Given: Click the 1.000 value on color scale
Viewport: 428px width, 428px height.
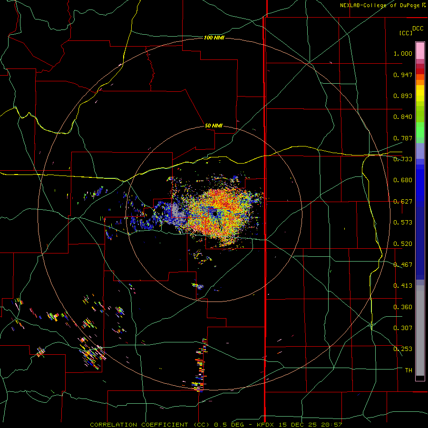Looking at the screenshot, I should point(403,53).
